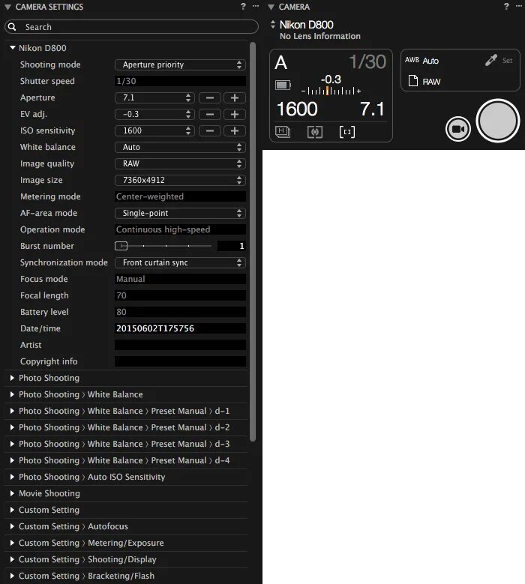Open Camera panel options ellipsis menu
Viewport: 525px width, 584px height.
[519, 6]
